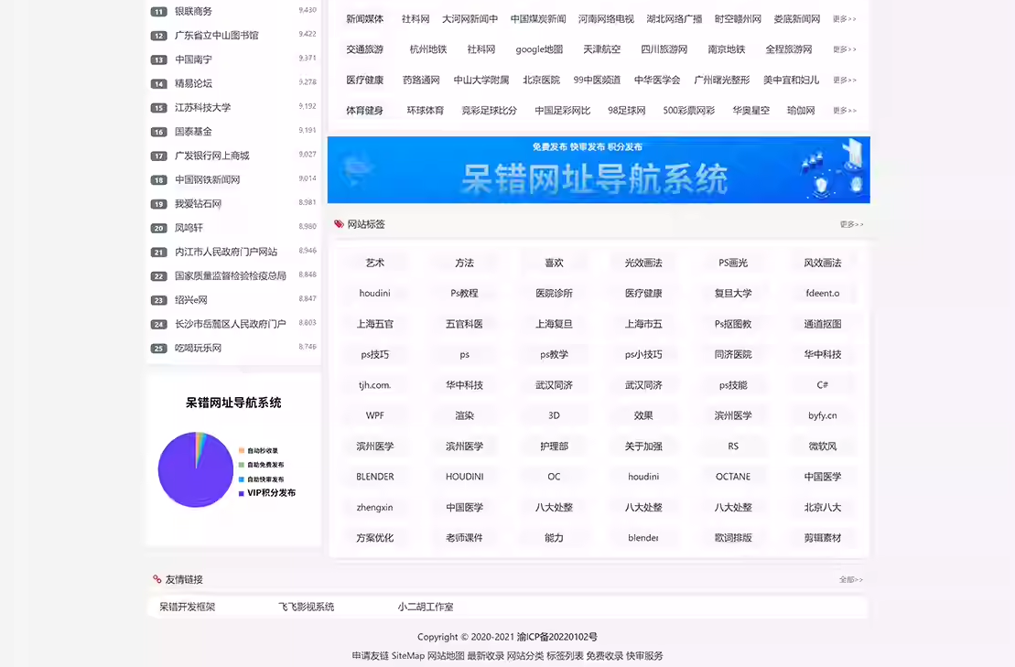Click the purple pie chart graphic
This screenshot has height=667, width=1015.
195,469
